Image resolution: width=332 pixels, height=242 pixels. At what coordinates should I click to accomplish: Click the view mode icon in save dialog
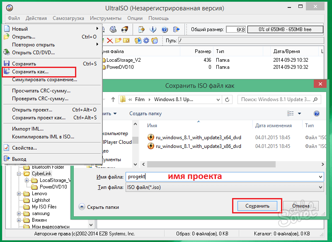point(290,114)
